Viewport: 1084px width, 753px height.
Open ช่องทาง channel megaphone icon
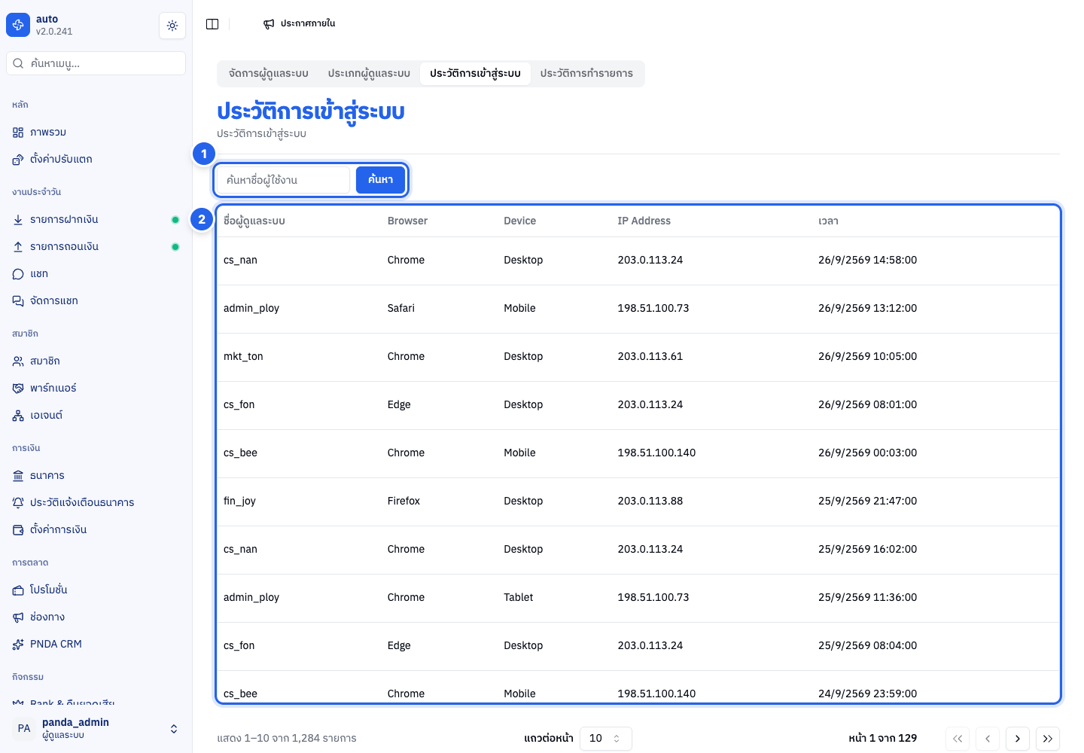(x=18, y=617)
